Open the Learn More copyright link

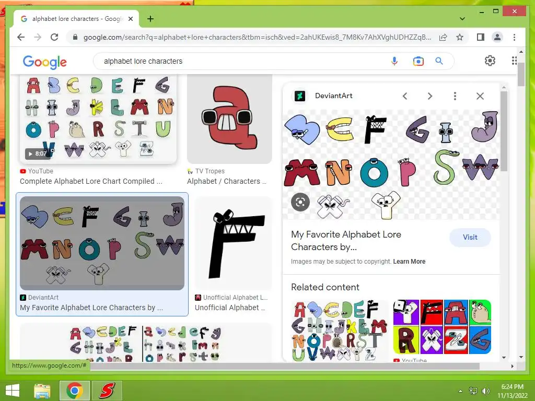pyautogui.click(x=409, y=262)
